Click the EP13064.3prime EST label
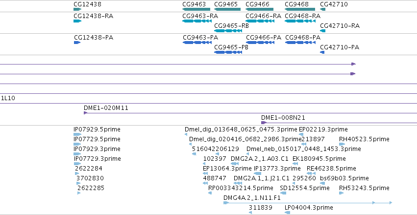 [x=227, y=169]
